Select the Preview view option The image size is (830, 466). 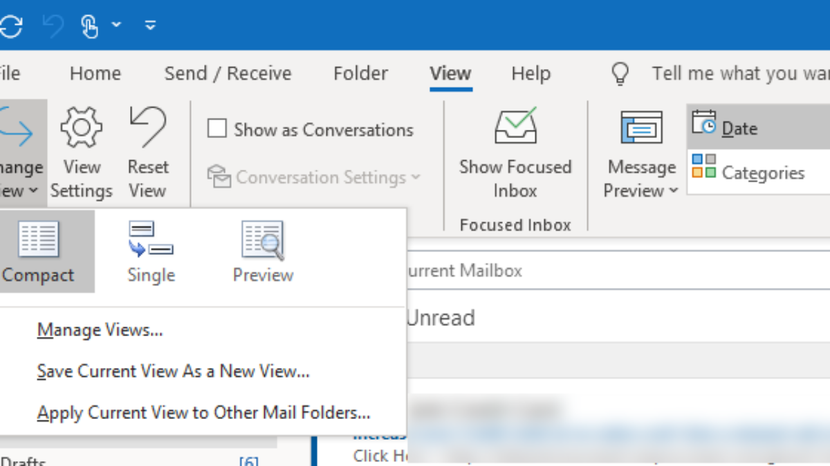click(263, 251)
